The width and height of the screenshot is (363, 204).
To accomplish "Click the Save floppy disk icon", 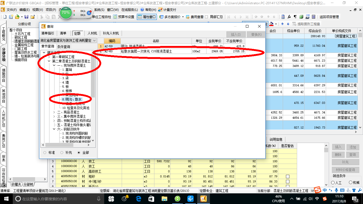I will click(27, 17).
